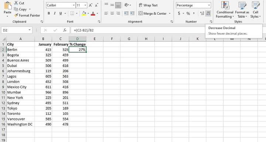
Task: Open Alignment settings dialog launcher
Action: click(172, 22)
